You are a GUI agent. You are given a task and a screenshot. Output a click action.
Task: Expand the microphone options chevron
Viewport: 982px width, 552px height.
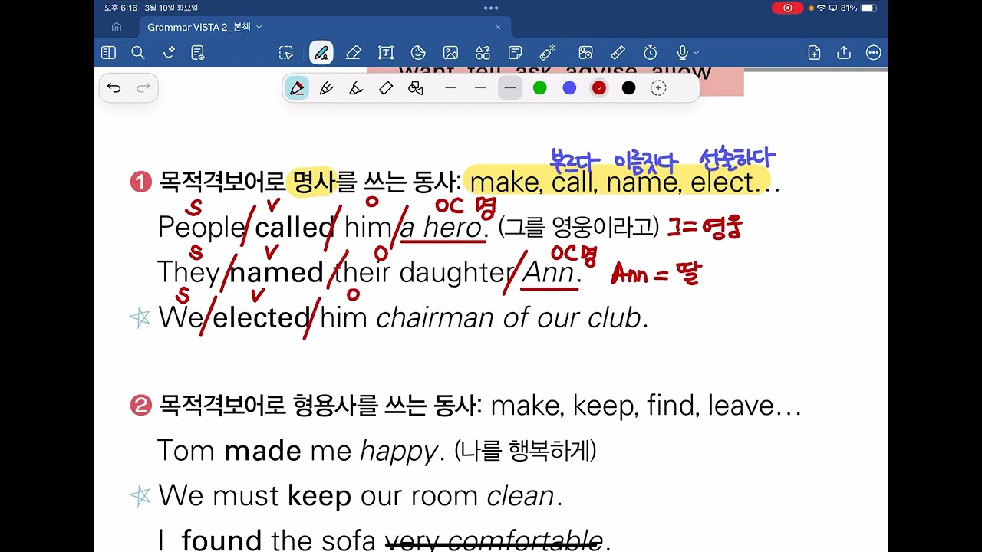point(697,53)
